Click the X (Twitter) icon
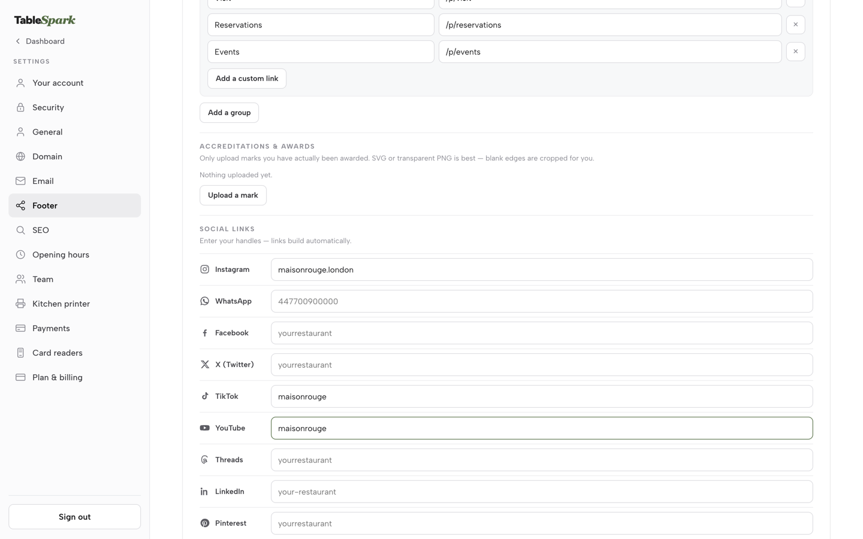Image resolution: width=863 pixels, height=539 pixels. tap(204, 365)
